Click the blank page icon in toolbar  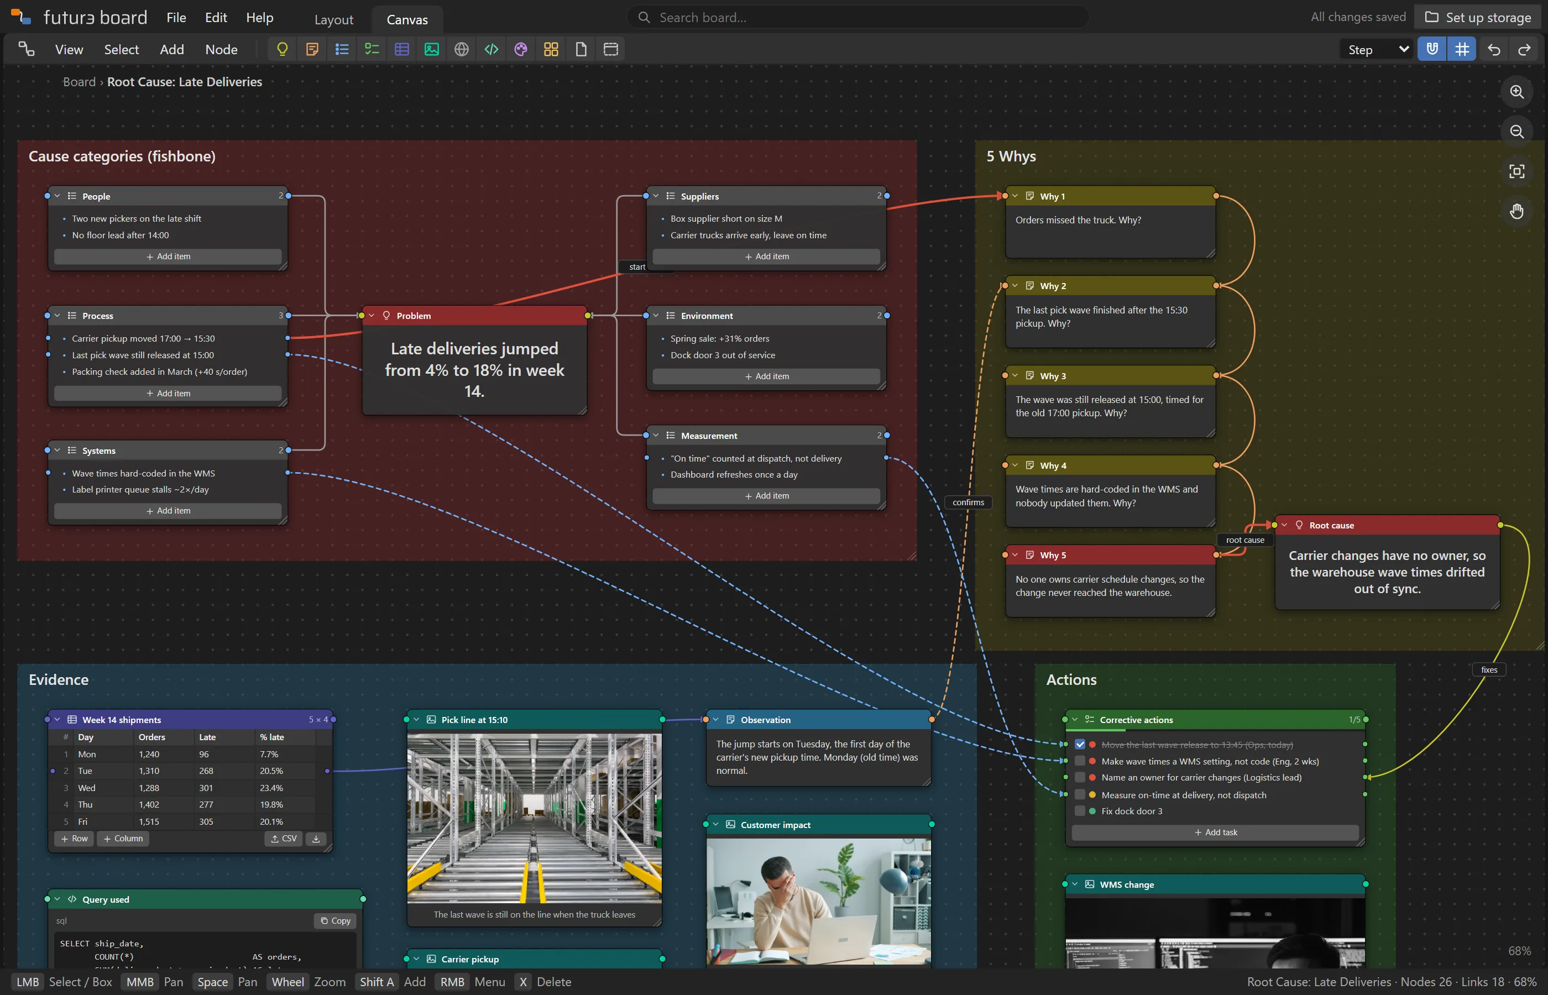point(581,49)
